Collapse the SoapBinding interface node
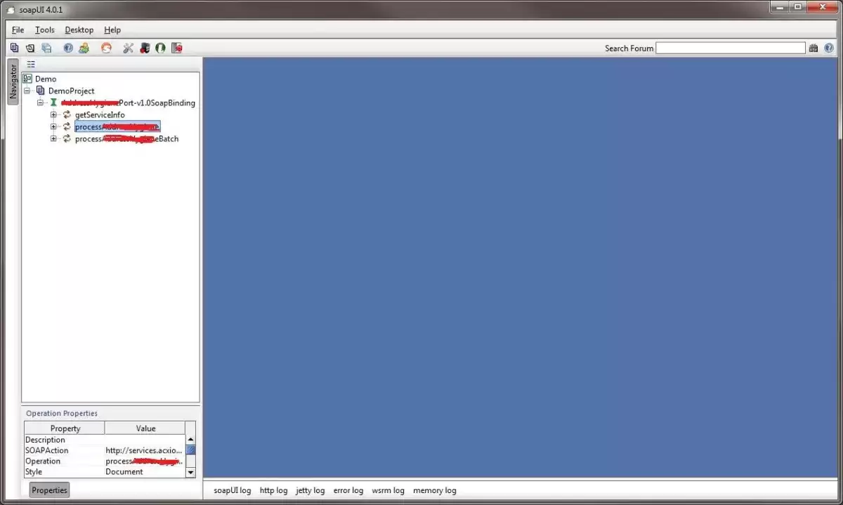The width and height of the screenshot is (843, 505). [x=40, y=103]
